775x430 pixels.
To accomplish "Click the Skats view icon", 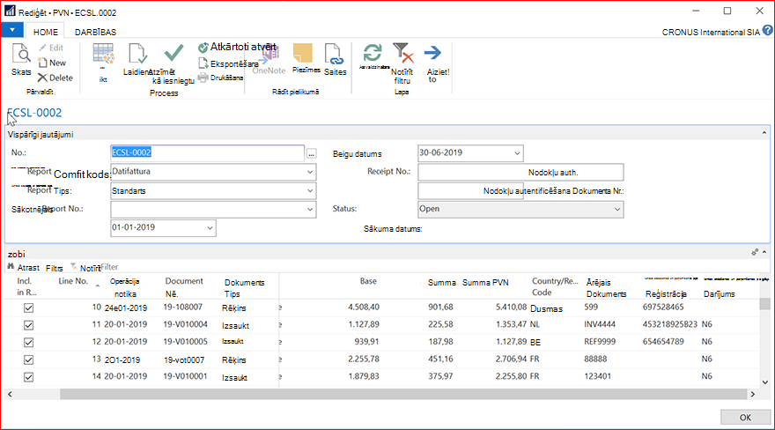I will click(21, 55).
